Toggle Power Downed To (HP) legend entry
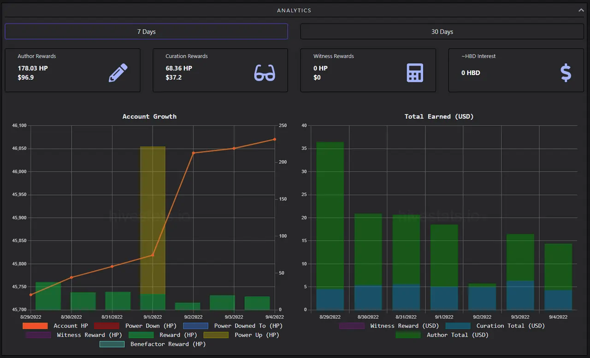The image size is (590, 358). [233, 326]
